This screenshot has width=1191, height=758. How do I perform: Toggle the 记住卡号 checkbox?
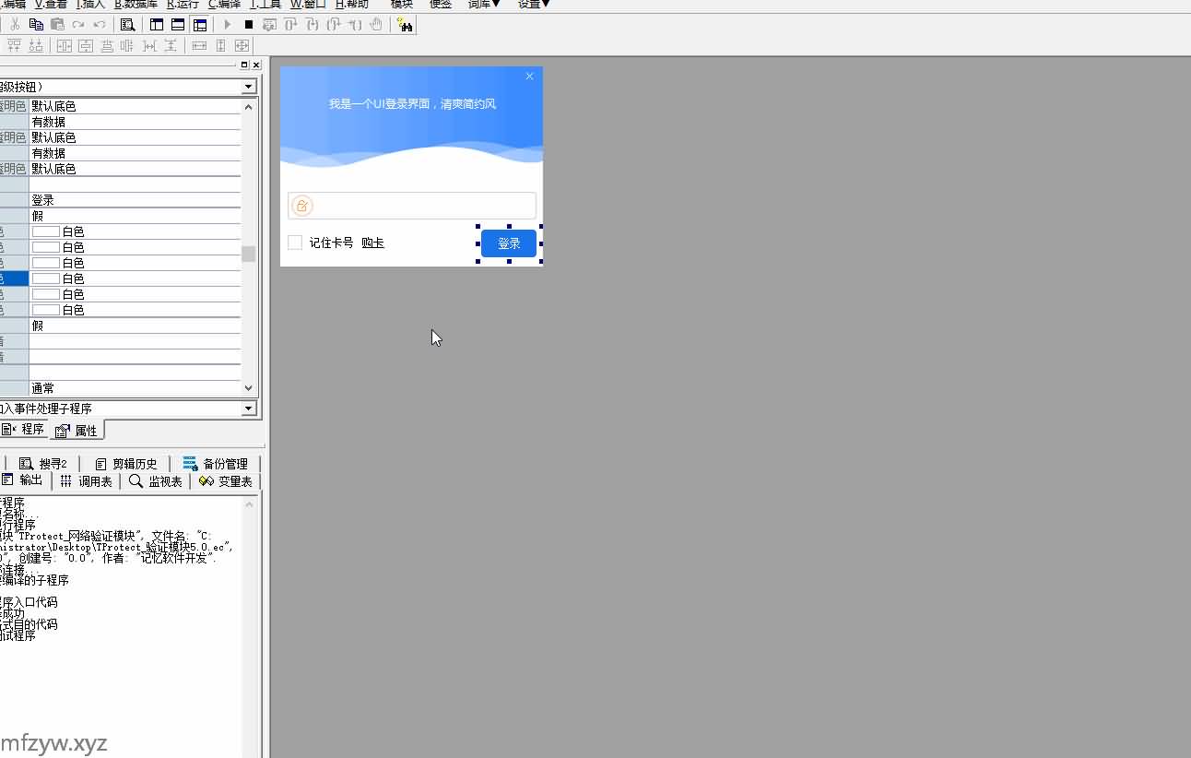[295, 243]
